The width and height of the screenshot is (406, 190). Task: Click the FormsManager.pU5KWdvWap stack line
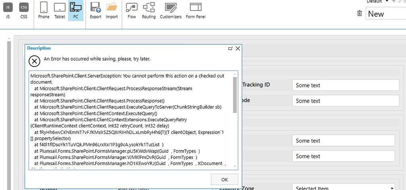(117, 151)
